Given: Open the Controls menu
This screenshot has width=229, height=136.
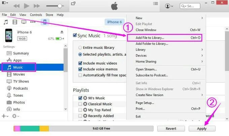Looking at the screenshot, I should point(36,15).
